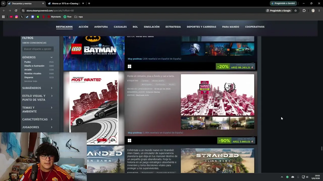Open the taskbar volume control
323x181 pixels.
pos(307,177)
